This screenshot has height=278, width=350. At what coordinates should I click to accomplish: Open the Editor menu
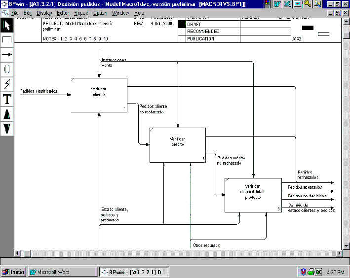click(x=63, y=13)
